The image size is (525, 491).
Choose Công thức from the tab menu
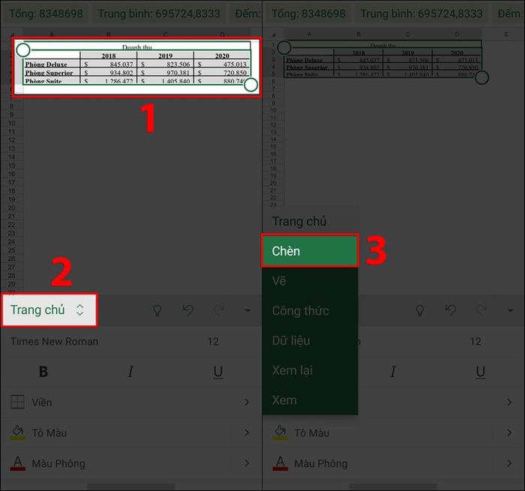pyautogui.click(x=310, y=310)
